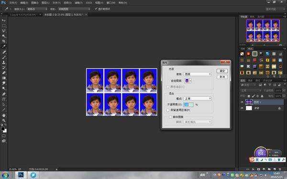Select the Line shape tool

pyautogui.click(x=4, y=110)
